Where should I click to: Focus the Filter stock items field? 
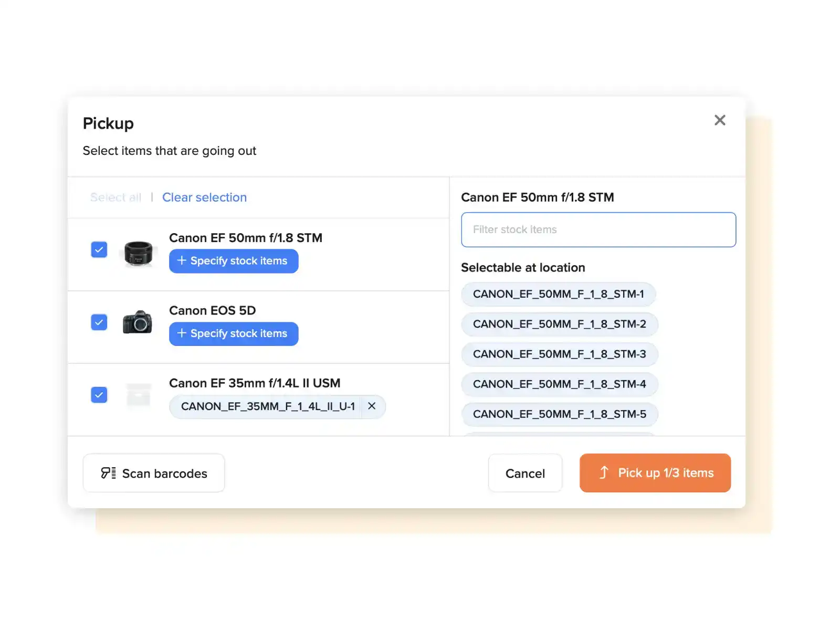pos(598,229)
